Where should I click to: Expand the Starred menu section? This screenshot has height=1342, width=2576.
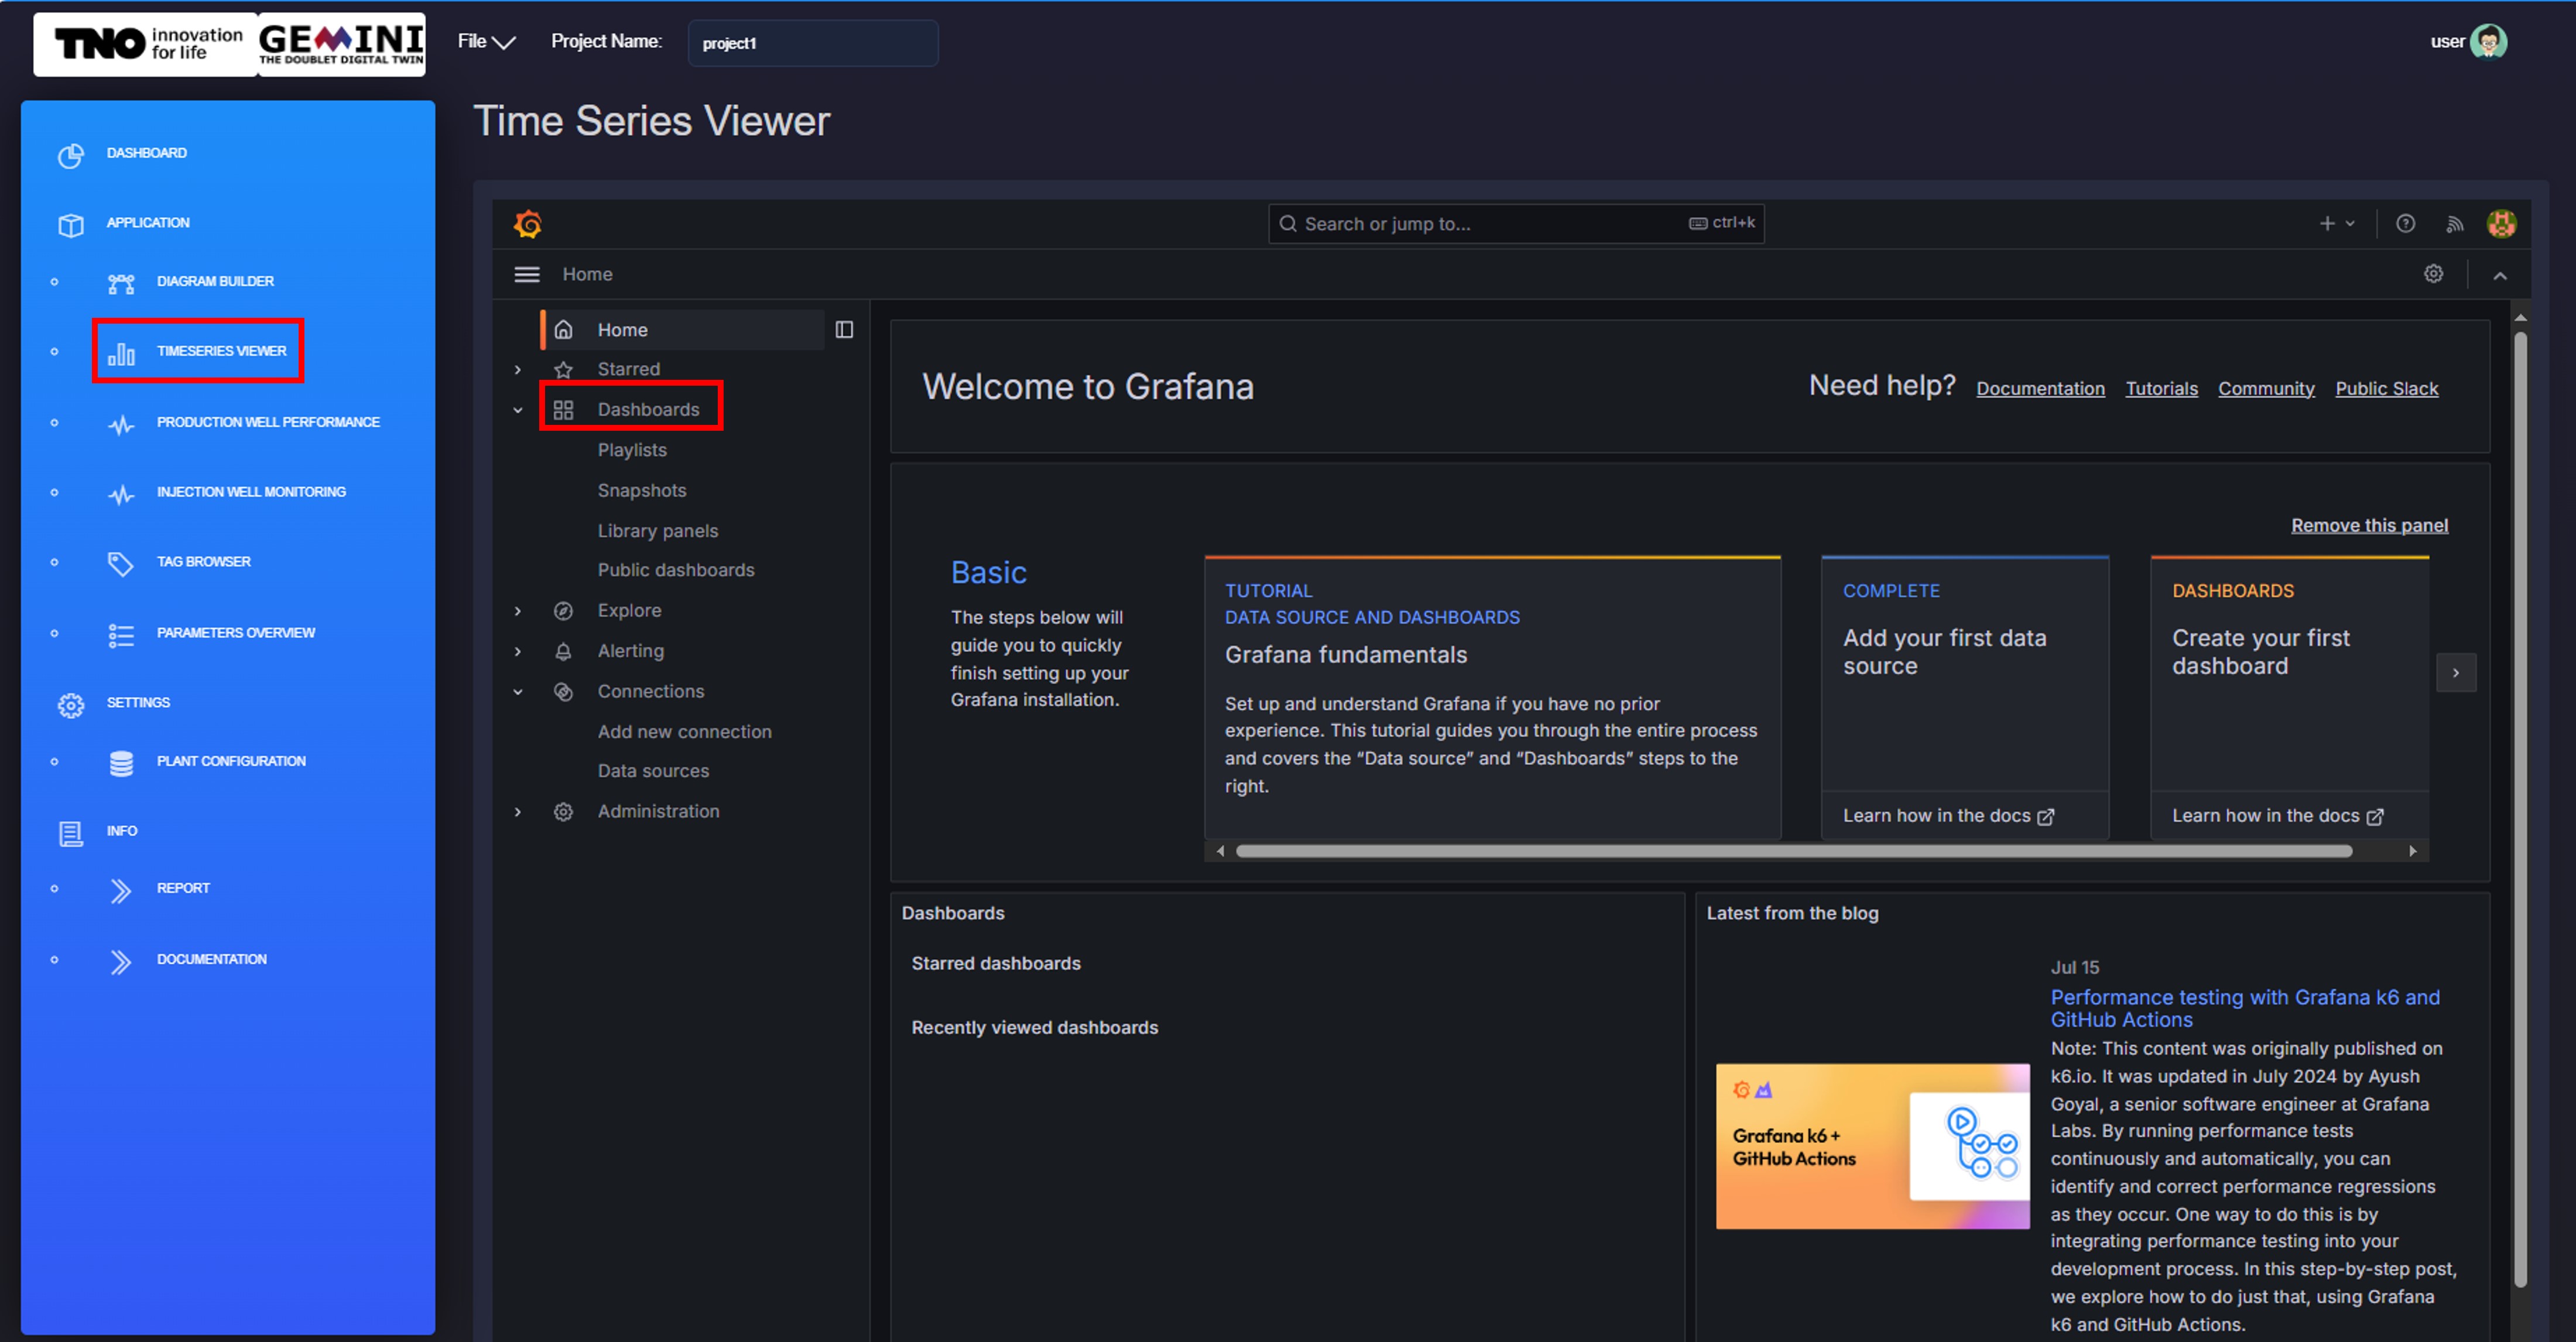click(518, 370)
